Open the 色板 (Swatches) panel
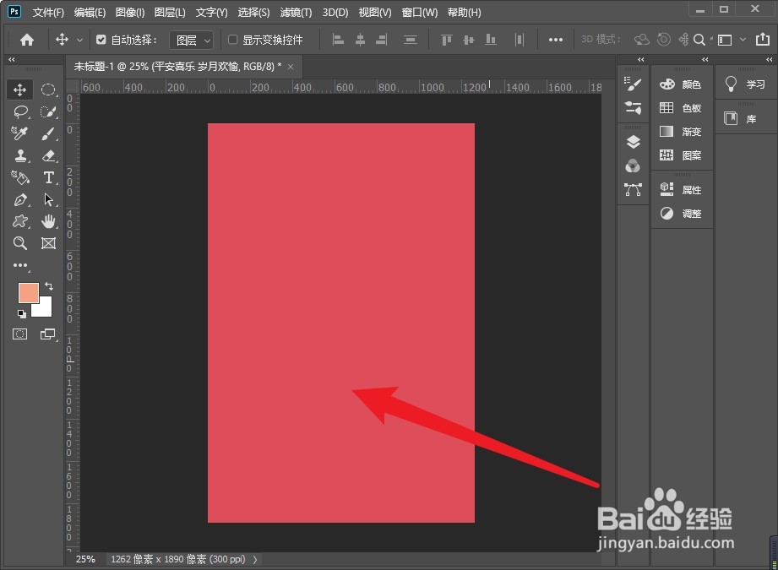 681,108
